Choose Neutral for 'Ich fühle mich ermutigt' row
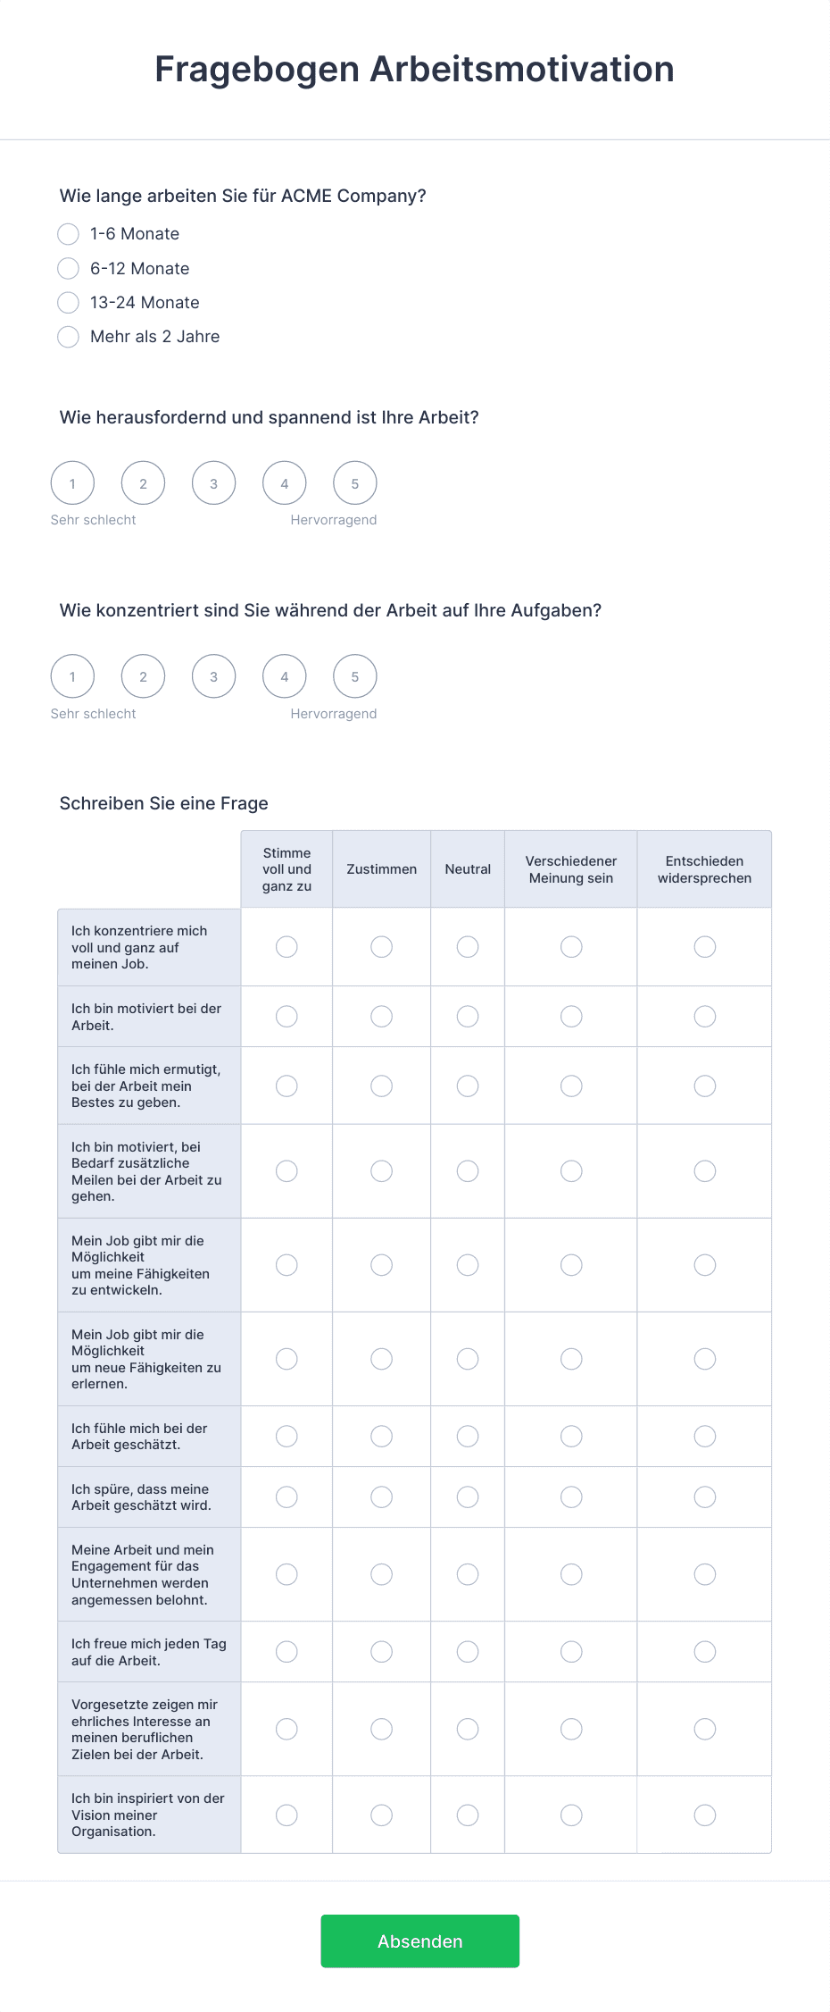830x2012 pixels. [468, 1086]
